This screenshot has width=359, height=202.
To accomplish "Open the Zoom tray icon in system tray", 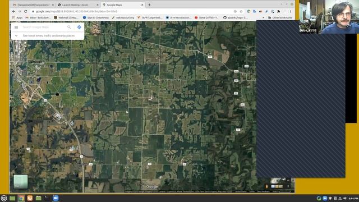I will click(x=325, y=198).
